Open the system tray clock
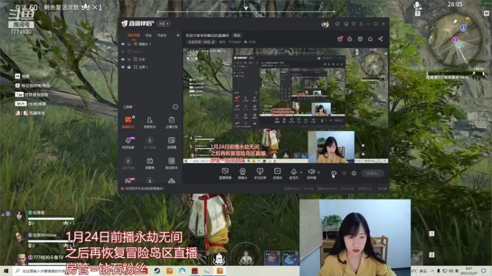The width and height of the screenshot is (492, 276). click(x=469, y=271)
